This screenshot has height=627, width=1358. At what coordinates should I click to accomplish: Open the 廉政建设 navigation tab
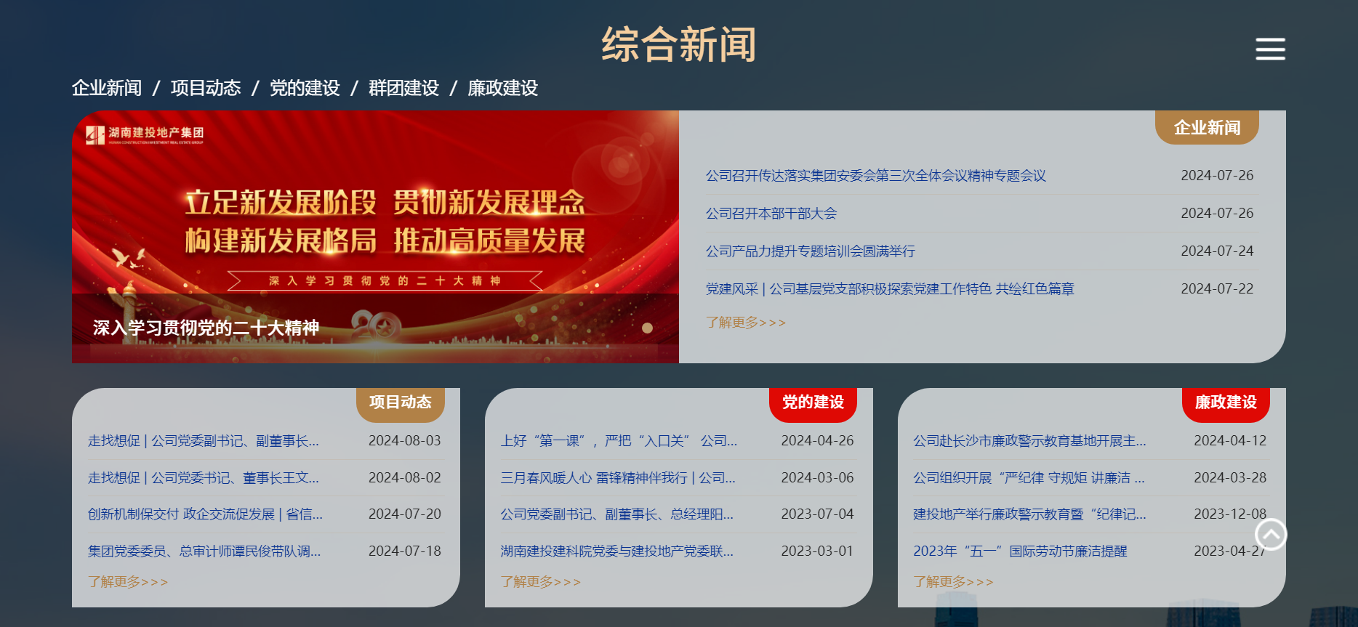[502, 89]
